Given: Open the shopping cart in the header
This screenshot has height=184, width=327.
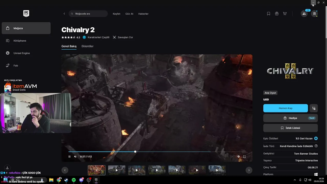Looking at the screenshot, I should click(285, 14).
